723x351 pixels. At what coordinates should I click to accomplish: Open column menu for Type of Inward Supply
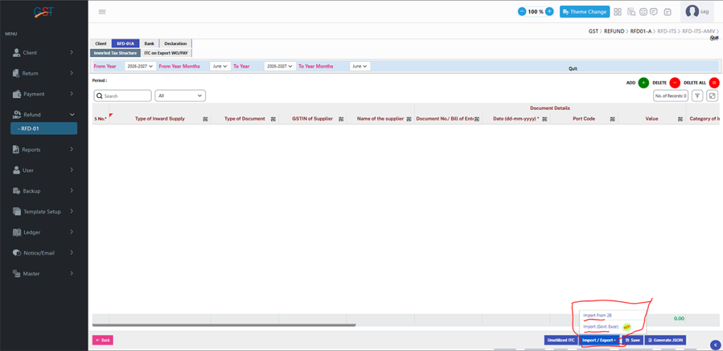pyautogui.click(x=205, y=118)
